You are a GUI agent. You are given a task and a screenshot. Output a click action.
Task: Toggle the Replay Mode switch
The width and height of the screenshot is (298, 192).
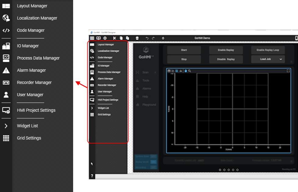153,162
